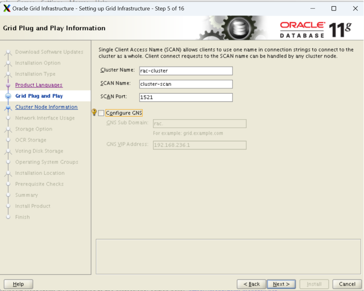Click the Prerequisite Checks step node icon
This screenshot has height=291, width=364.
pos(8,184)
